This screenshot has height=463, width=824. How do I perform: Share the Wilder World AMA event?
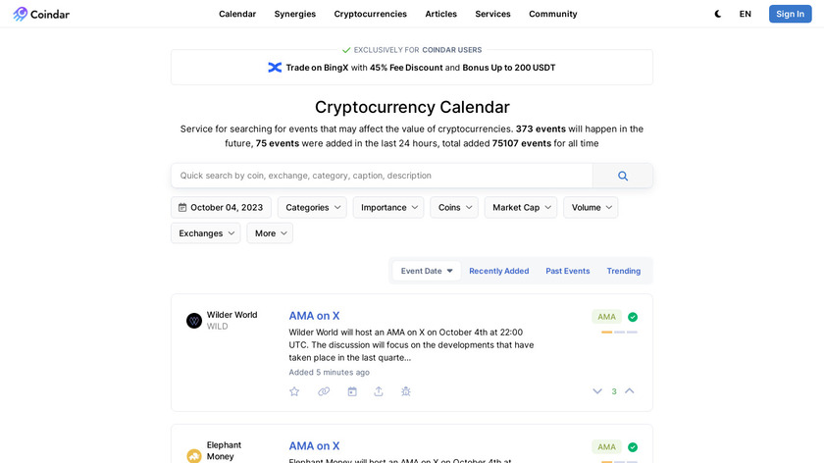[379, 391]
